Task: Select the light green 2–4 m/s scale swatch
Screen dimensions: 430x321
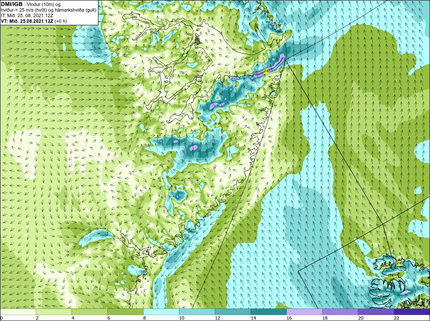Action: click(54, 312)
